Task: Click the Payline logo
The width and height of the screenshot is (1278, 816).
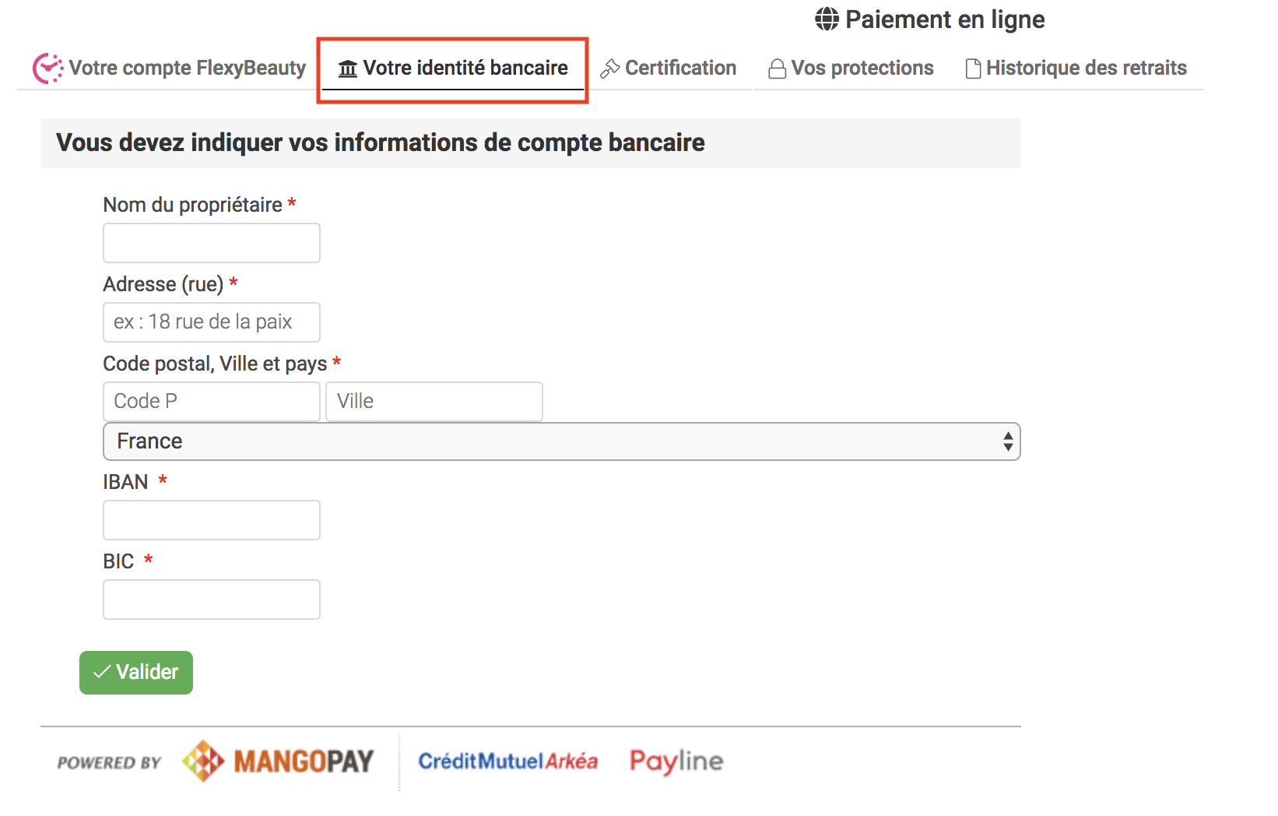Action: tap(676, 761)
